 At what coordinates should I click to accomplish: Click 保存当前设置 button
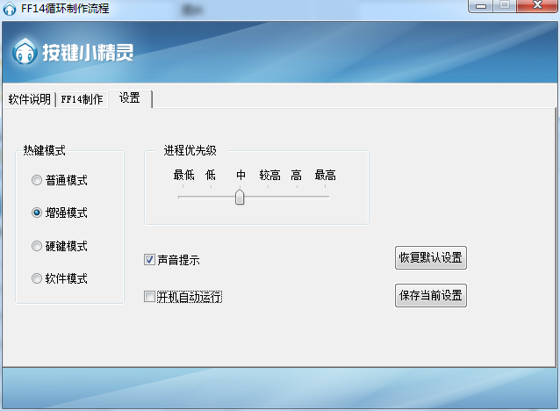tap(431, 295)
